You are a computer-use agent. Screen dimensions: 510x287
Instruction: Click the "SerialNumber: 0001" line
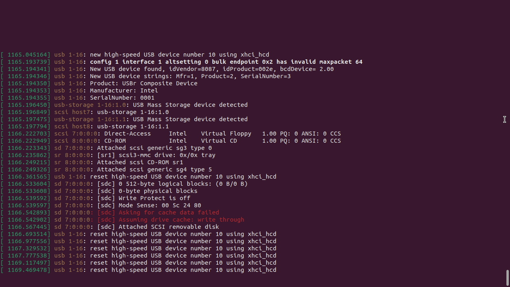[122, 98]
